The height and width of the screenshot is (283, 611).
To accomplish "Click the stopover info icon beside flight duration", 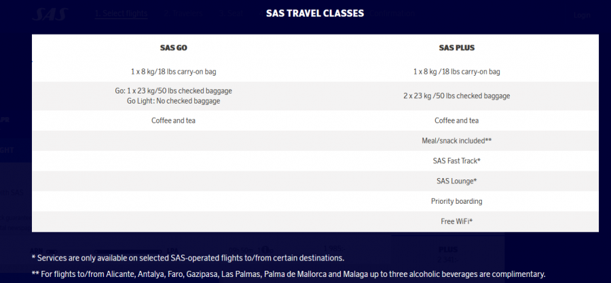I will click(x=265, y=250).
